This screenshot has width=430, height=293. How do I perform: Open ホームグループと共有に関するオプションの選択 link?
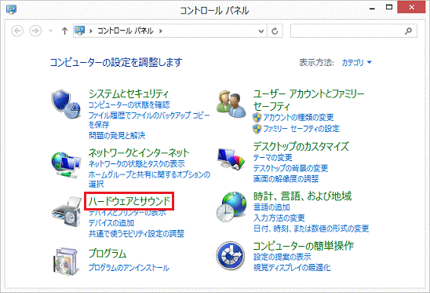tap(149, 179)
